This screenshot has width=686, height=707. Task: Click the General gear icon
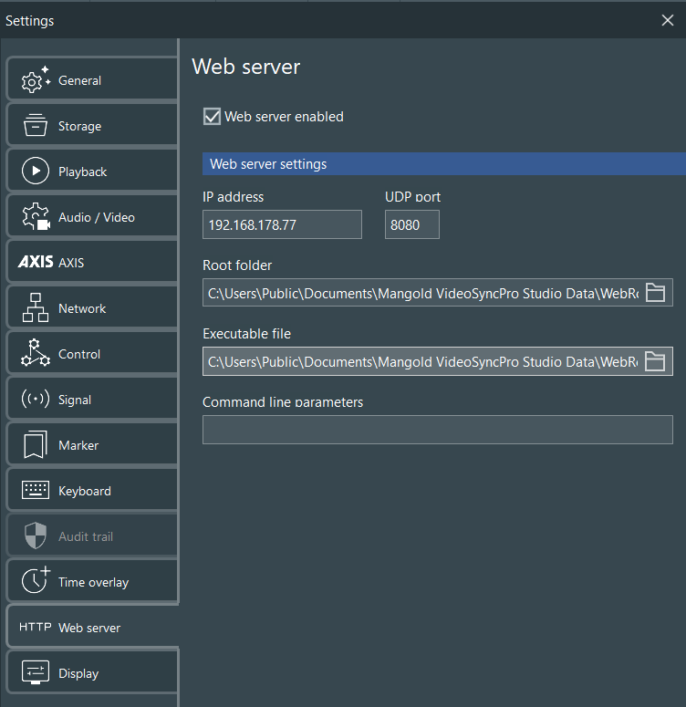36,79
